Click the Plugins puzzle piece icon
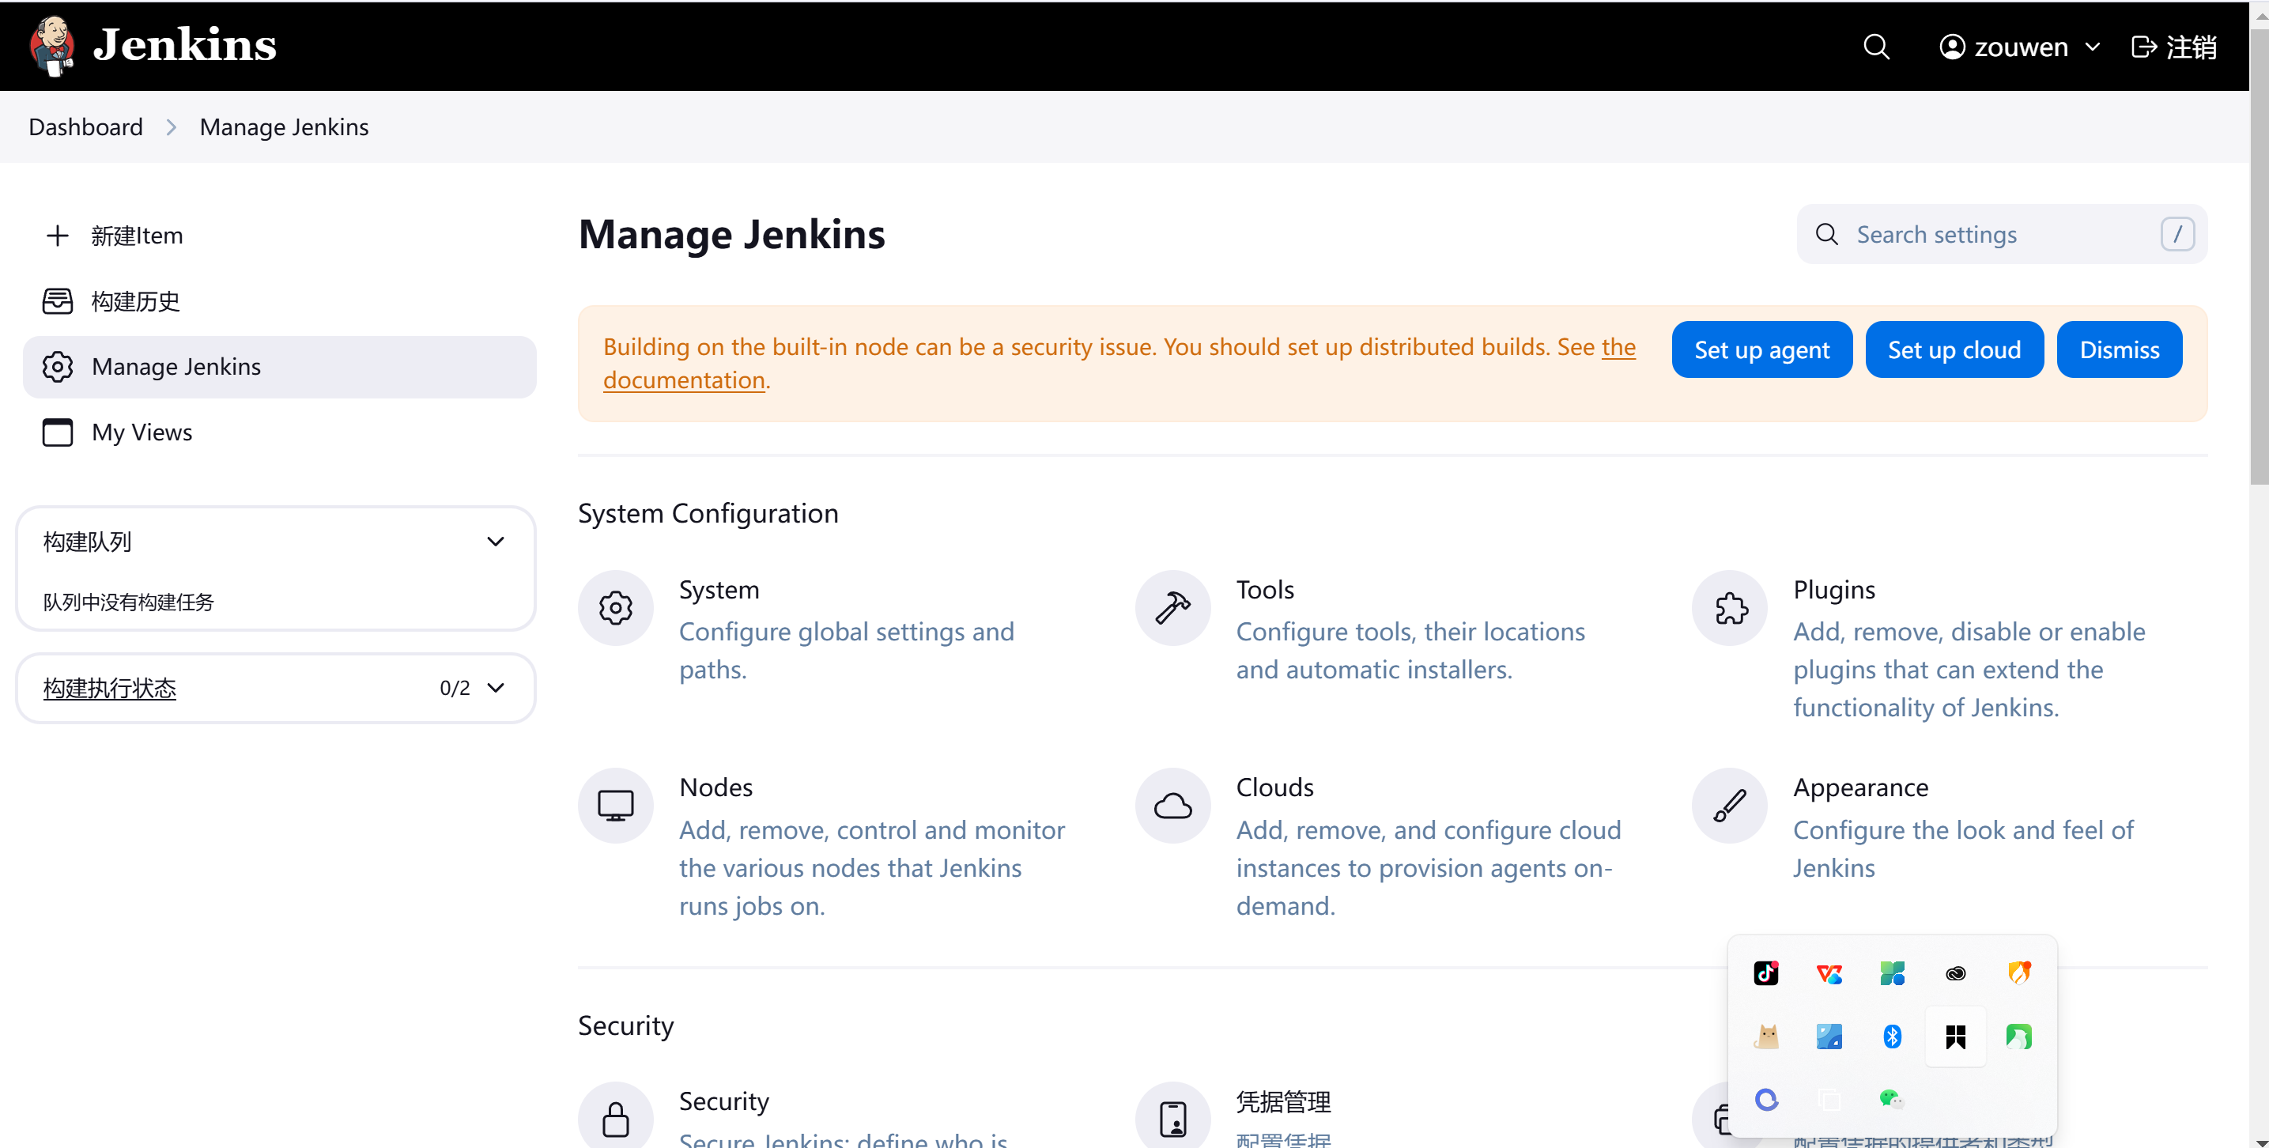This screenshot has width=2269, height=1148. tap(1730, 608)
